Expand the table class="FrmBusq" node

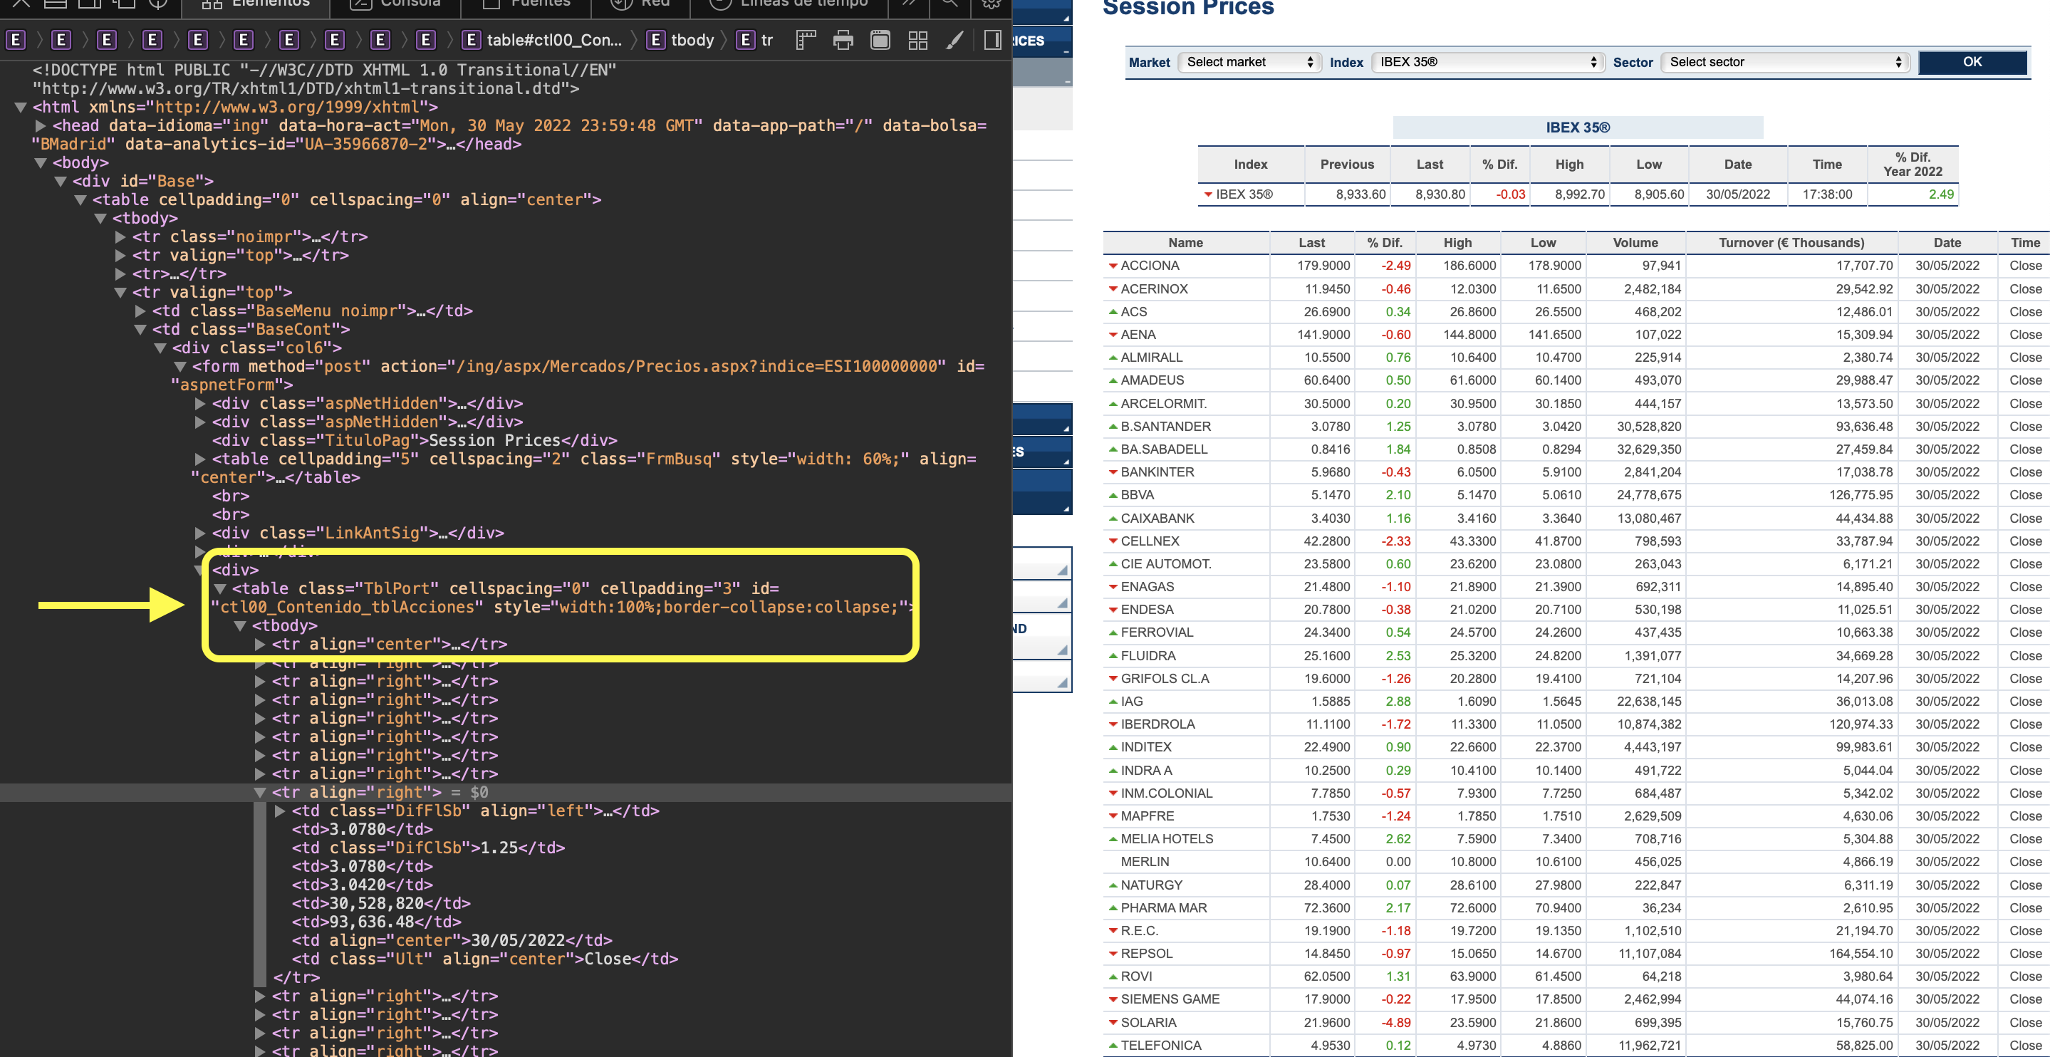point(199,459)
